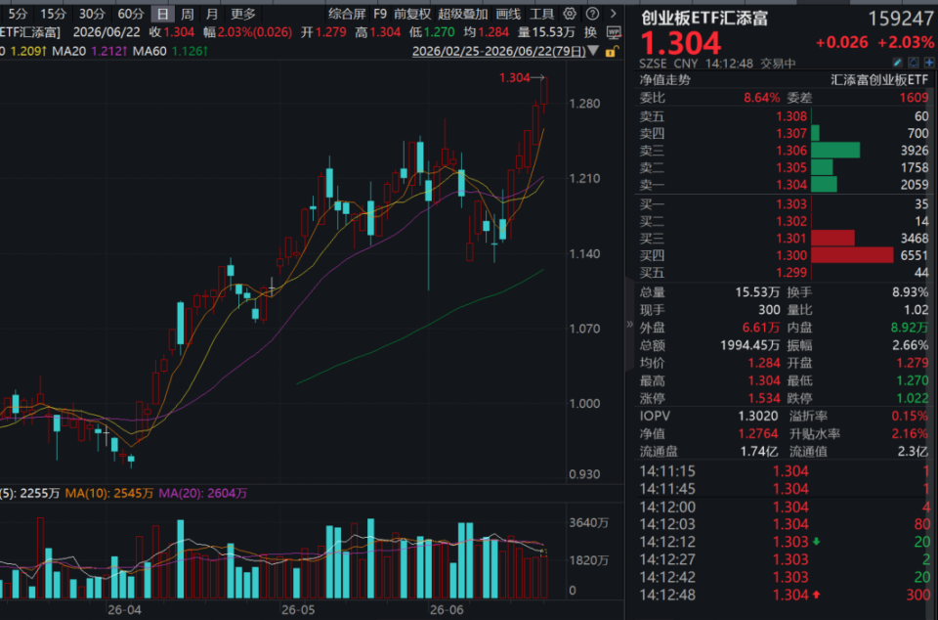
Task: Click 买四 bid price 1.300
Action: click(791, 255)
